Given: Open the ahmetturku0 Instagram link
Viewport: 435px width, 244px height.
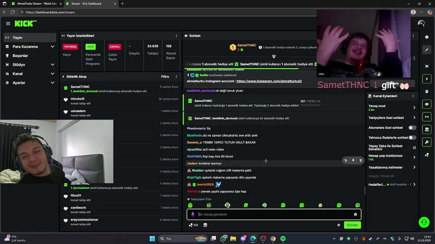Looking at the screenshot, I should coord(269,81).
